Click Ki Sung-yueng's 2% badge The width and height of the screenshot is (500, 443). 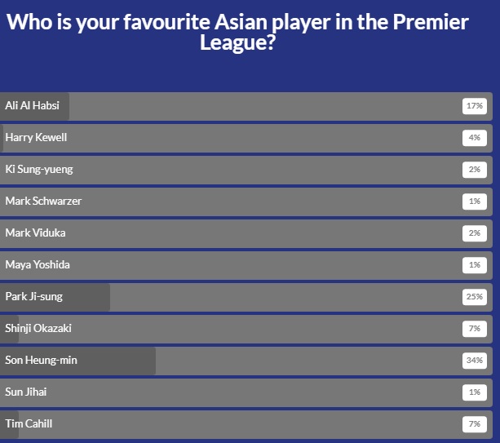tap(474, 170)
